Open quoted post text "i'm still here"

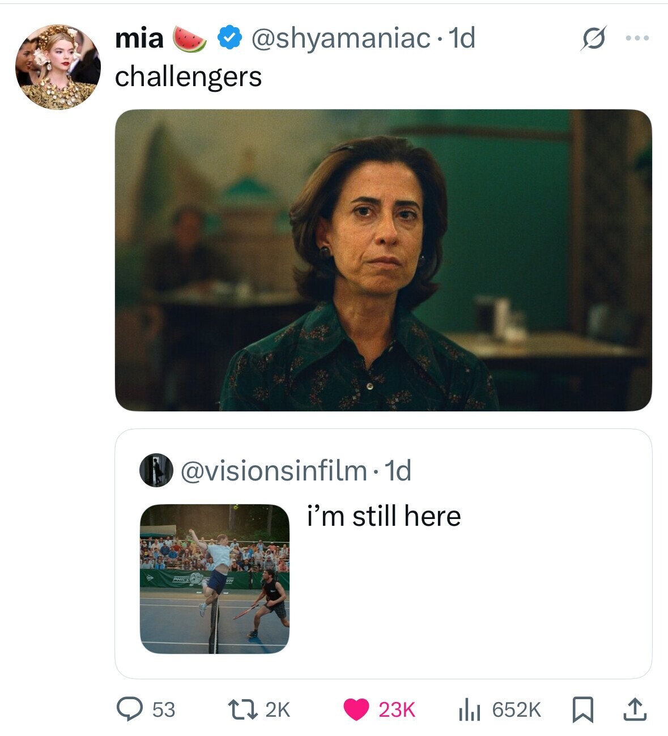coord(384,516)
